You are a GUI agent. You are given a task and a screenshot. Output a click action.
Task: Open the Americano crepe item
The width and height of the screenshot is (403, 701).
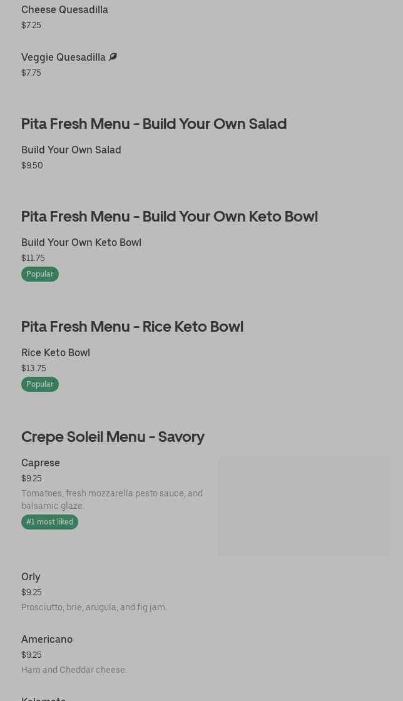(x=47, y=640)
